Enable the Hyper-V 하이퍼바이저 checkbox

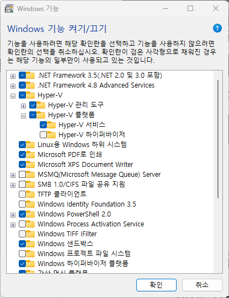pyautogui.click(x=43, y=134)
